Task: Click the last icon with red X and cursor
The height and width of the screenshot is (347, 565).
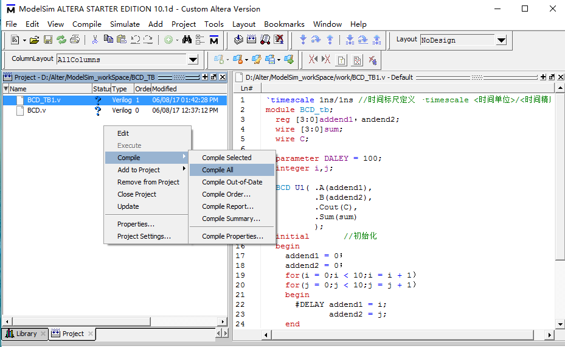Action: point(372,60)
